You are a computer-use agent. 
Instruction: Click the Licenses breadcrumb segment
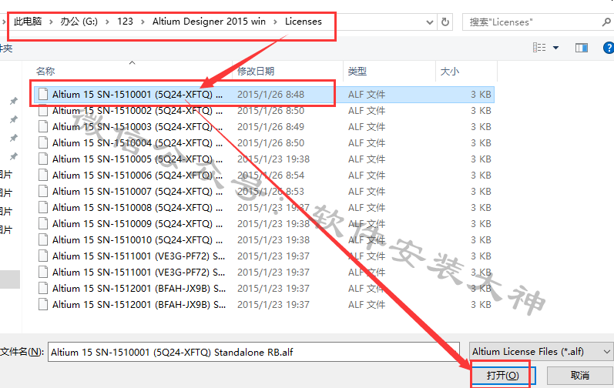[303, 22]
